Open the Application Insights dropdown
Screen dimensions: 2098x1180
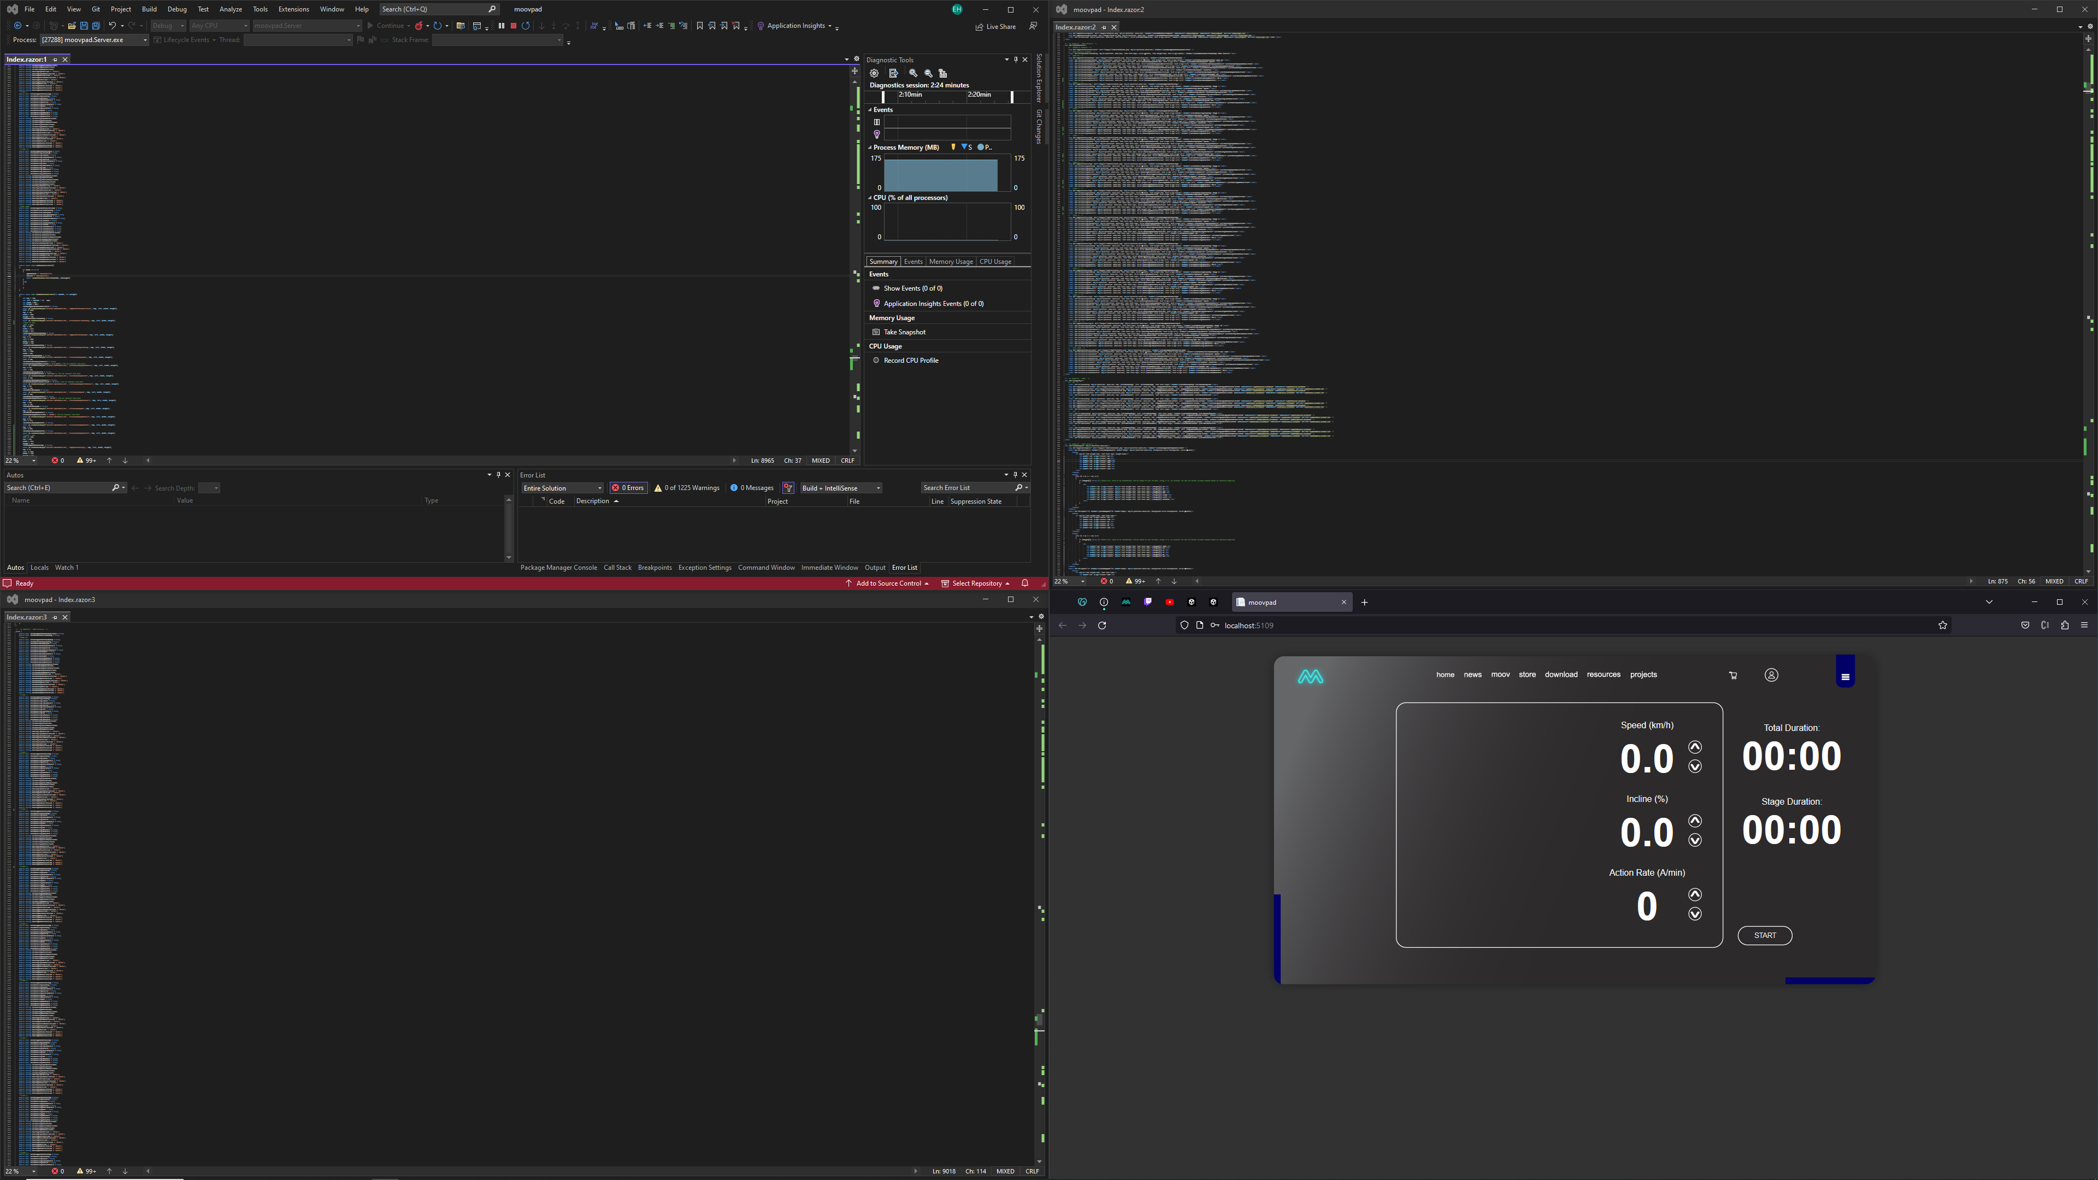pos(795,26)
